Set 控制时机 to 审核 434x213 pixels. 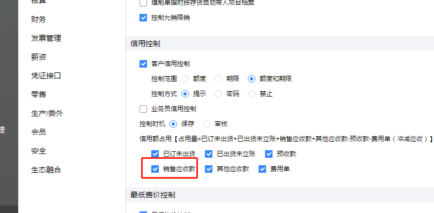[x=207, y=124]
